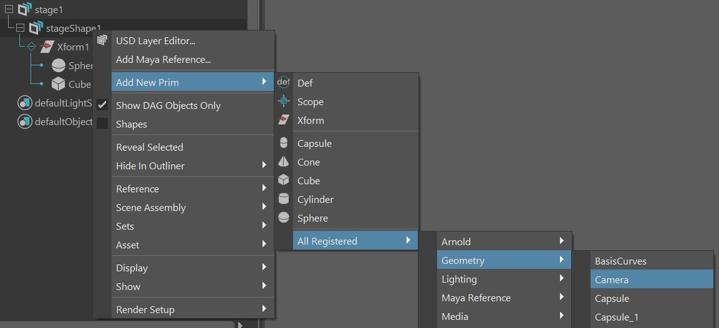
Task: Click the Cylinder shape icon
Action: click(284, 199)
